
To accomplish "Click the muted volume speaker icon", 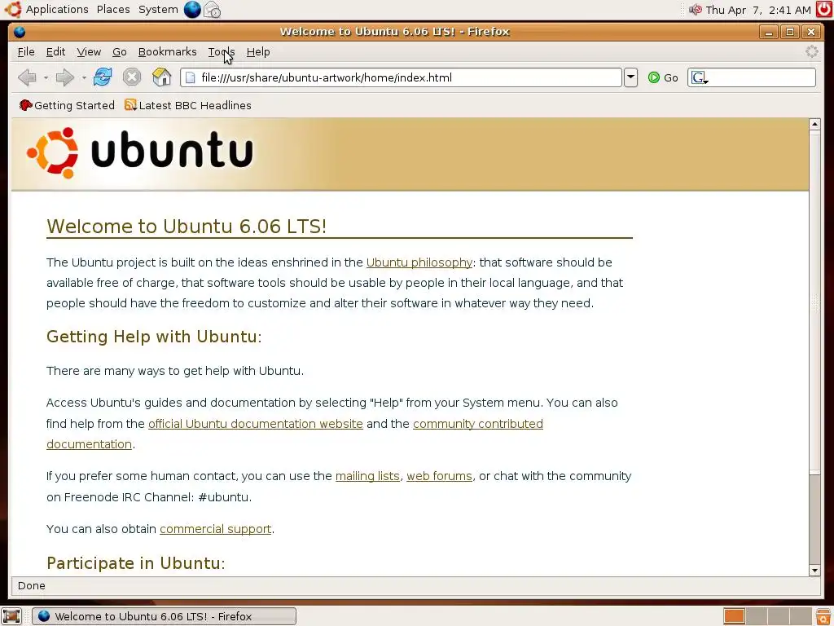I will (x=696, y=10).
